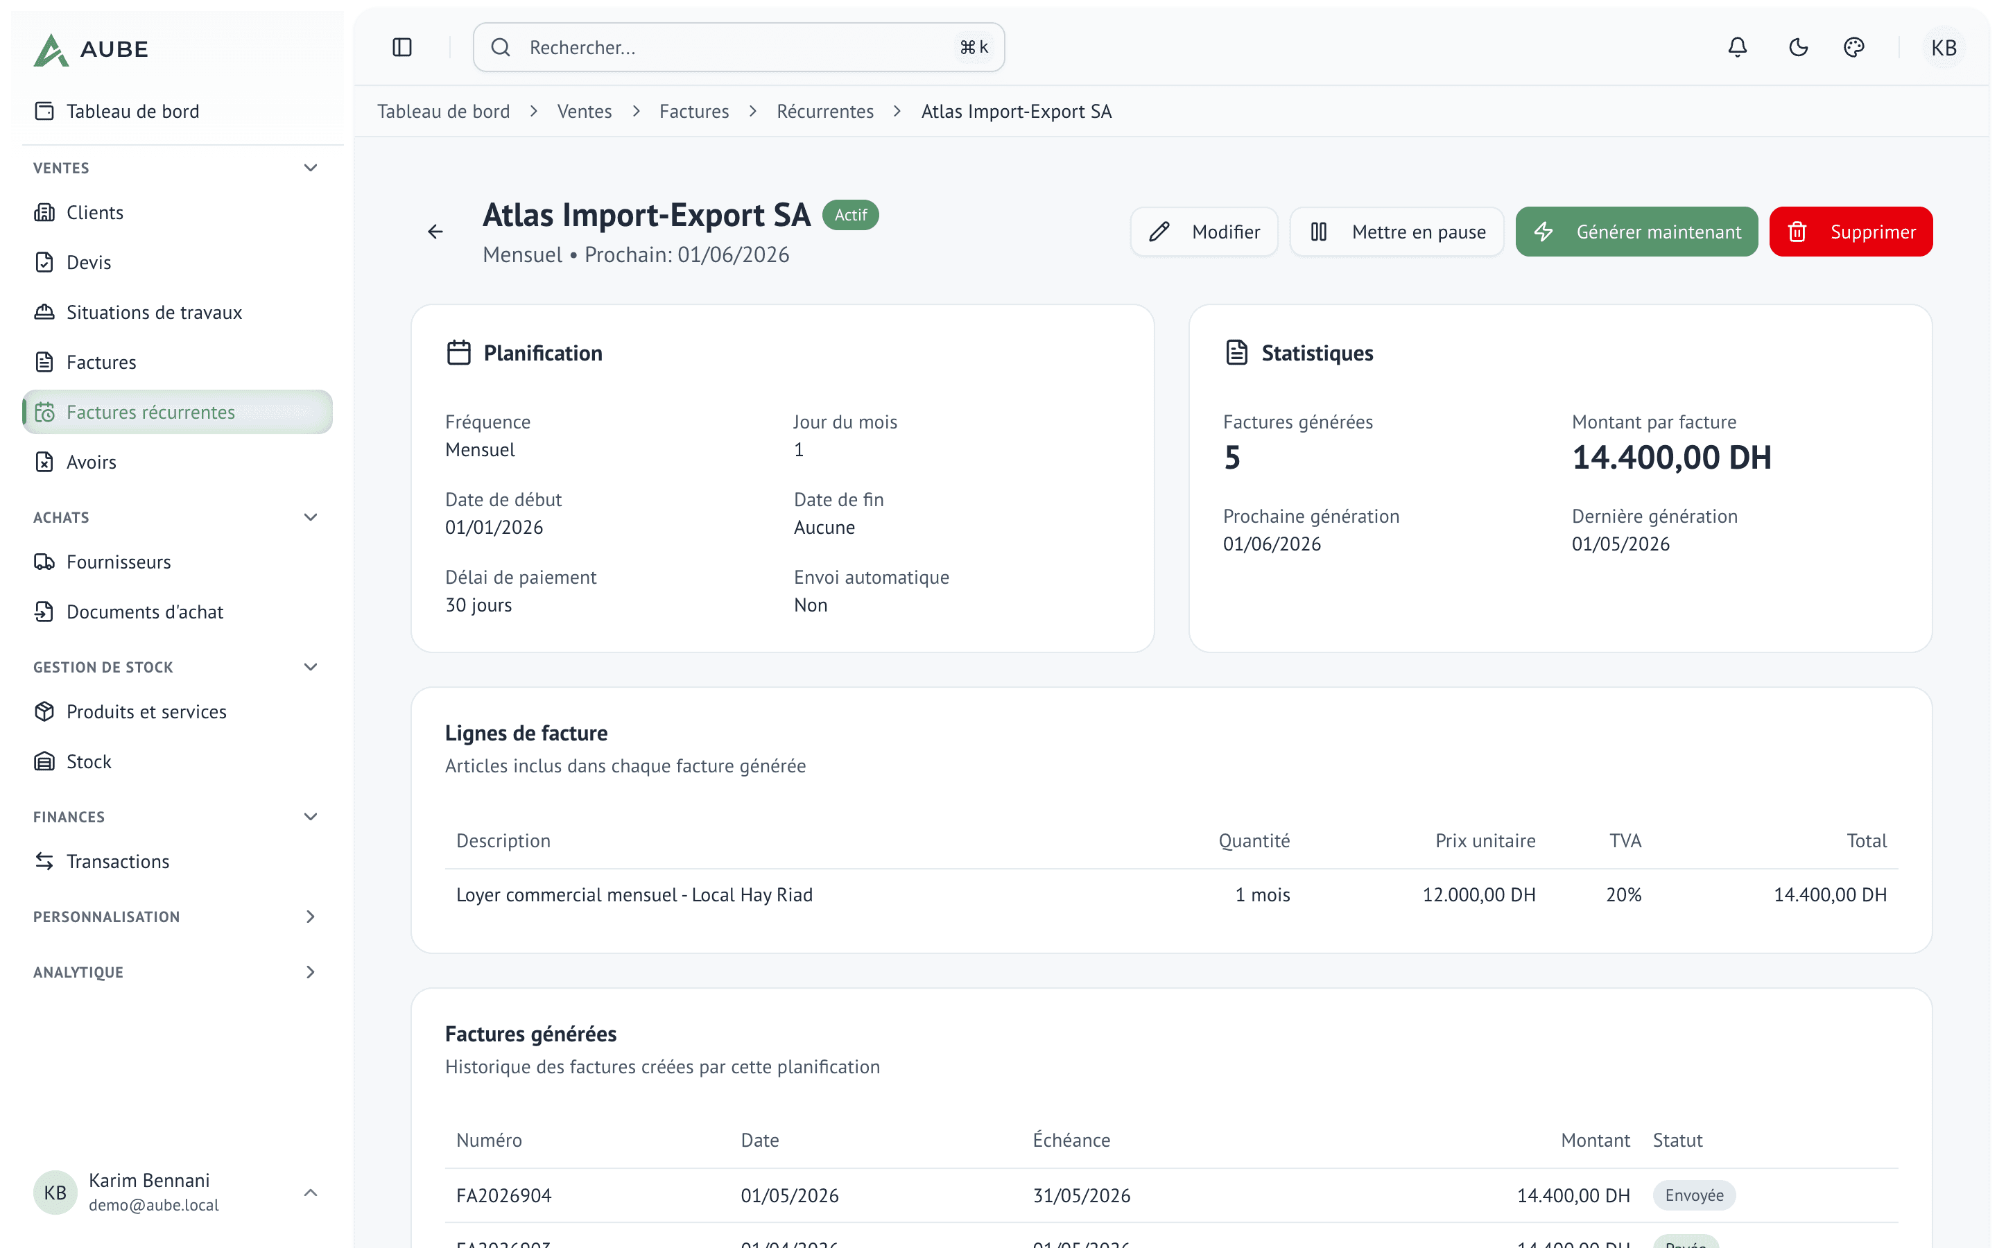The height and width of the screenshot is (1248, 1997).
Task: Open Tableau de bord in sidebar
Action: point(178,112)
